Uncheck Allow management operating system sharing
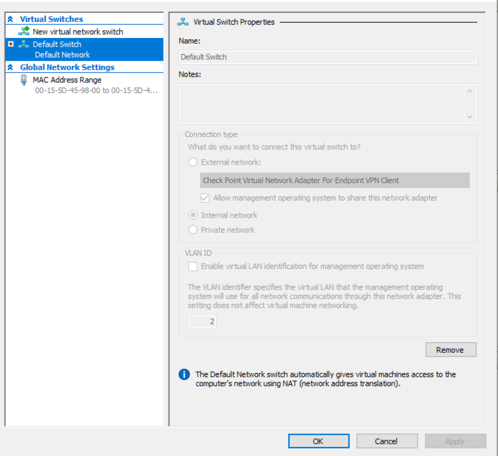 coord(204,198)
